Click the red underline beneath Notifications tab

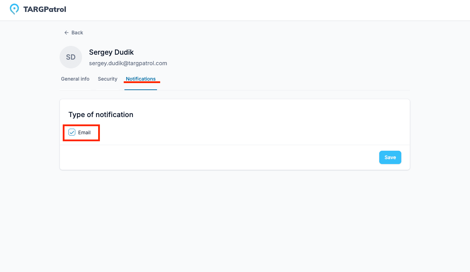(x=142, y=82)
